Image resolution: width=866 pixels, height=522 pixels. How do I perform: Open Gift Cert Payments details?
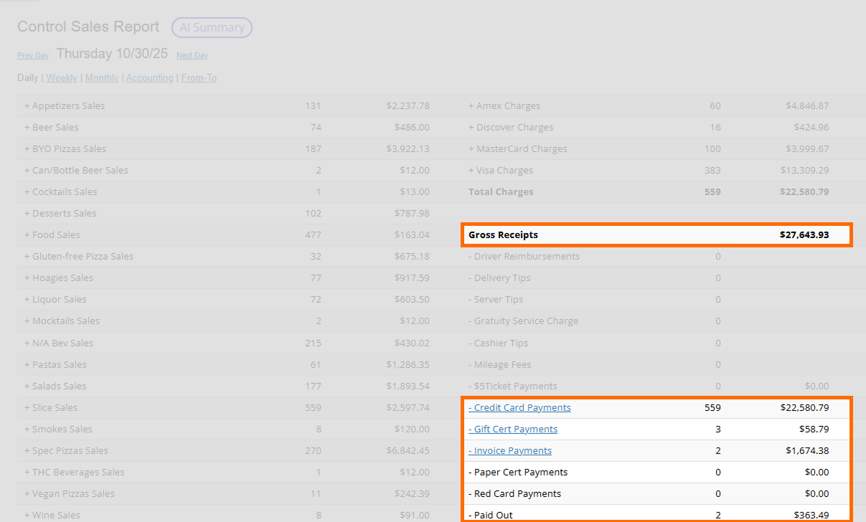(x=515, y=429)
